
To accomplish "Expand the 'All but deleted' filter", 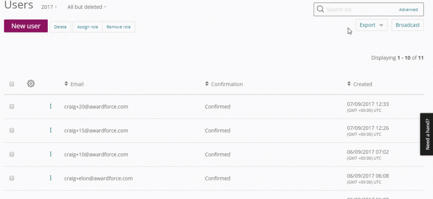I will [87, 7].
